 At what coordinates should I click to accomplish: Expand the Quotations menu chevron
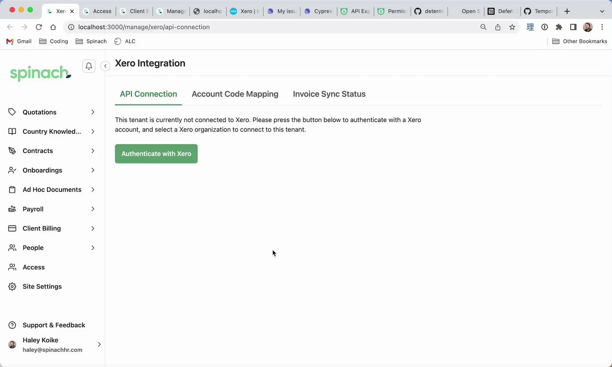pyautogui.click(x=93, y=112)
